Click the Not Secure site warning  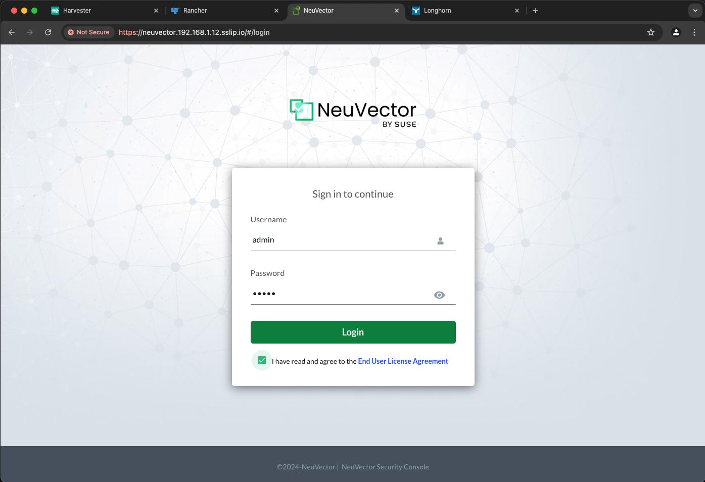click(88, 32)
